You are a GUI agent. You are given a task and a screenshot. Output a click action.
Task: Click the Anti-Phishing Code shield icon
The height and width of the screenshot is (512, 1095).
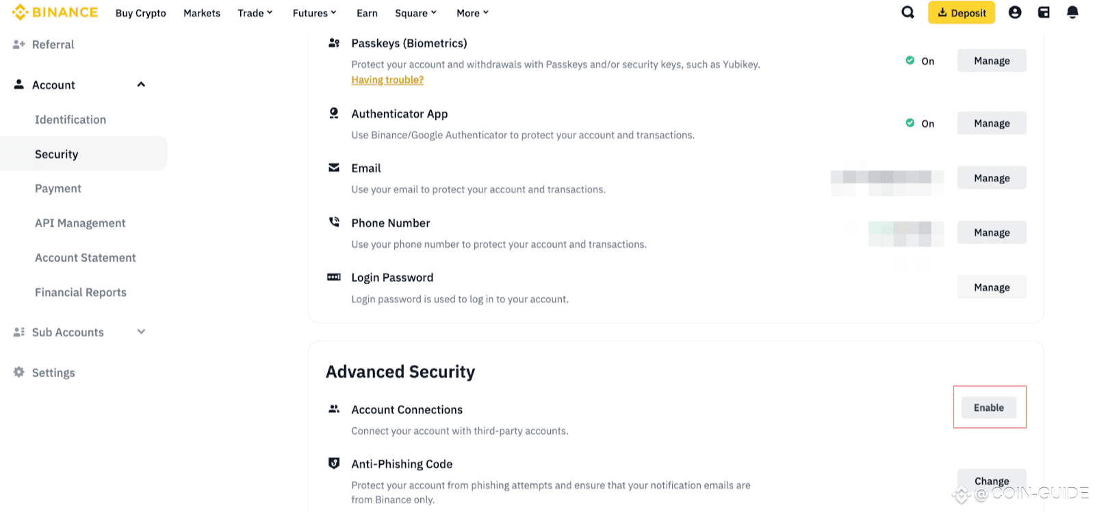coord(334,463)
